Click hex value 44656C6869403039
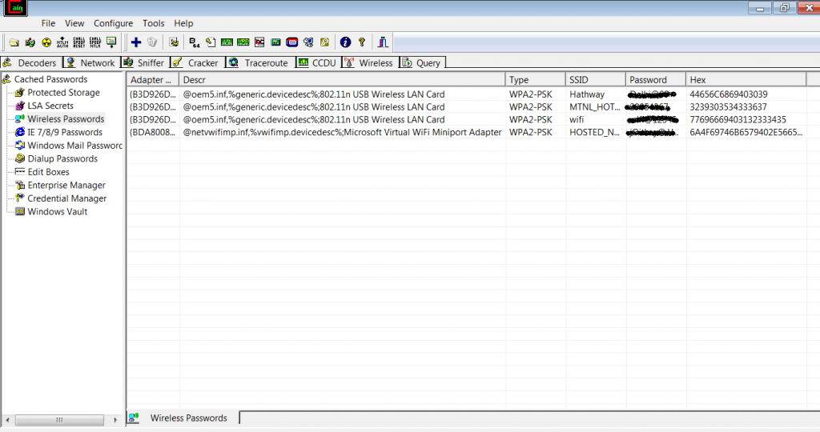The image size is (820, 432). 729,94
